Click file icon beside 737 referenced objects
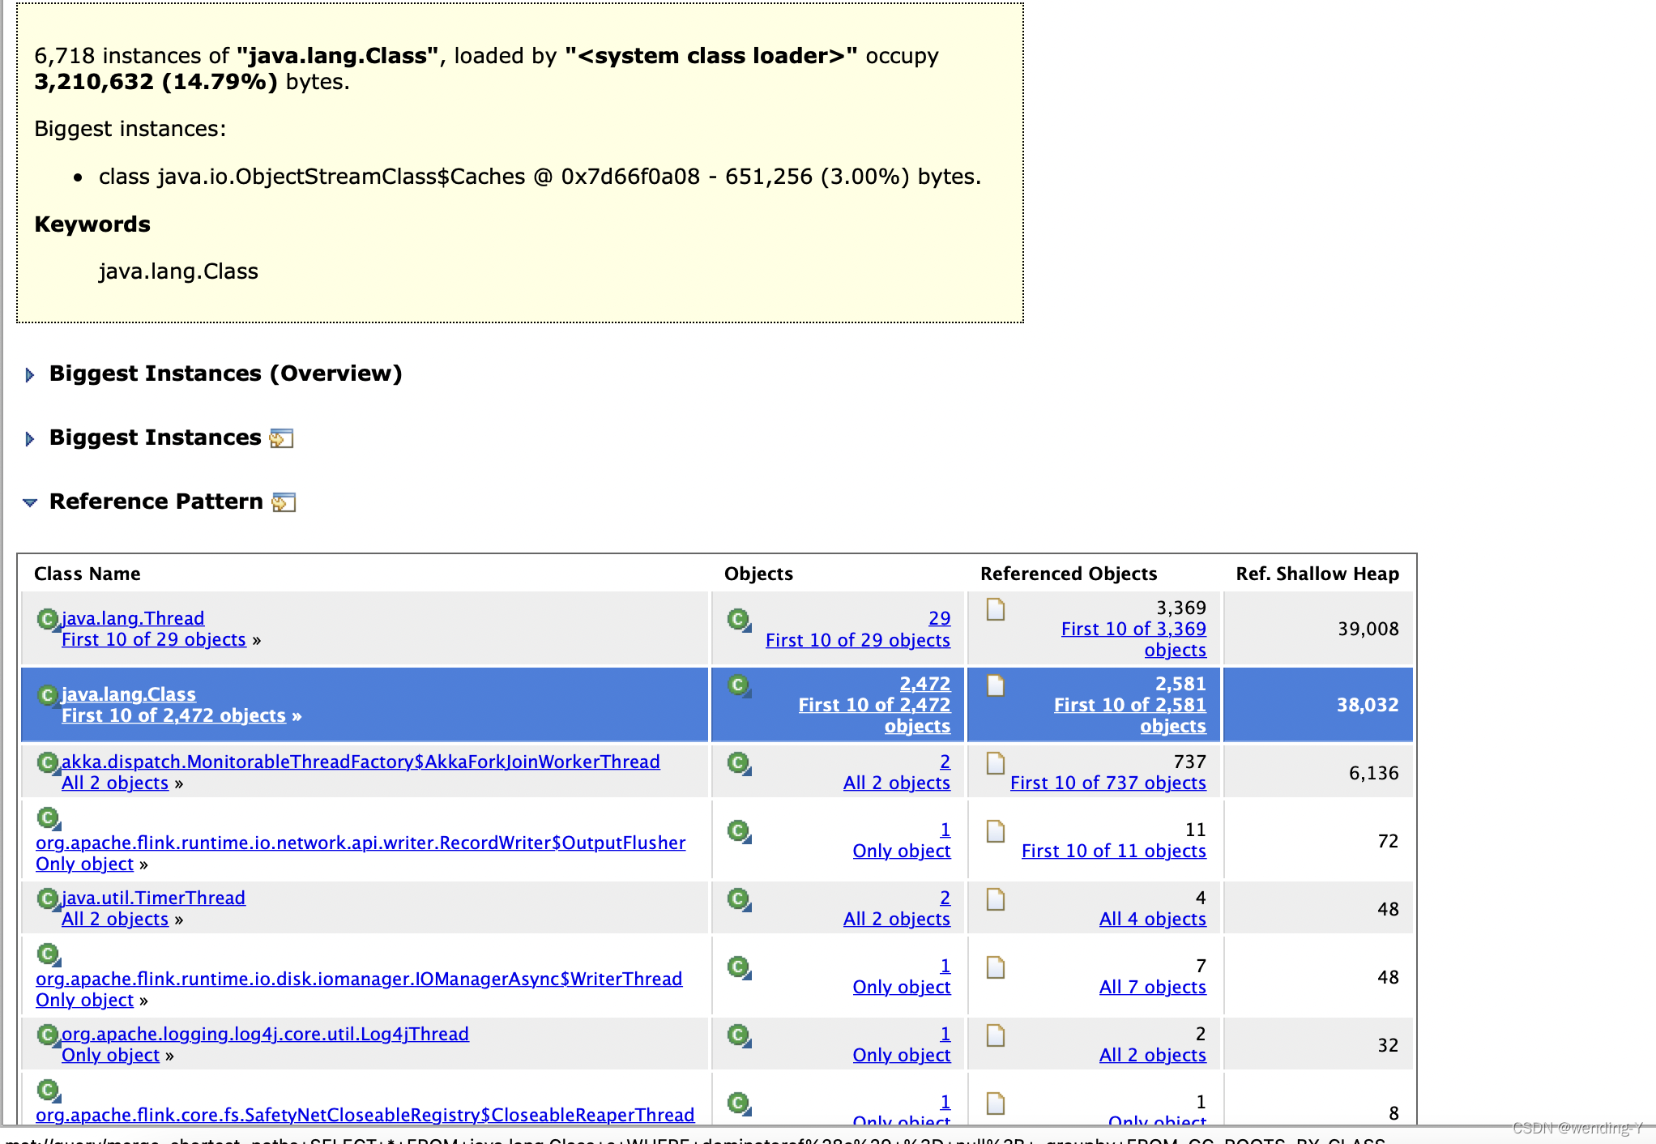This screenshot has width=1656, height=1144. click(996, 763)
